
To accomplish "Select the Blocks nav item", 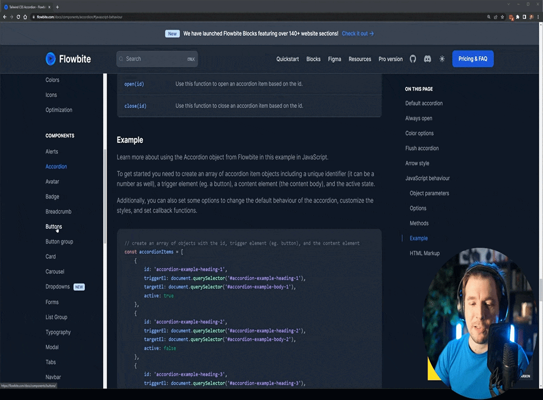I will click(x=313, y=59).
